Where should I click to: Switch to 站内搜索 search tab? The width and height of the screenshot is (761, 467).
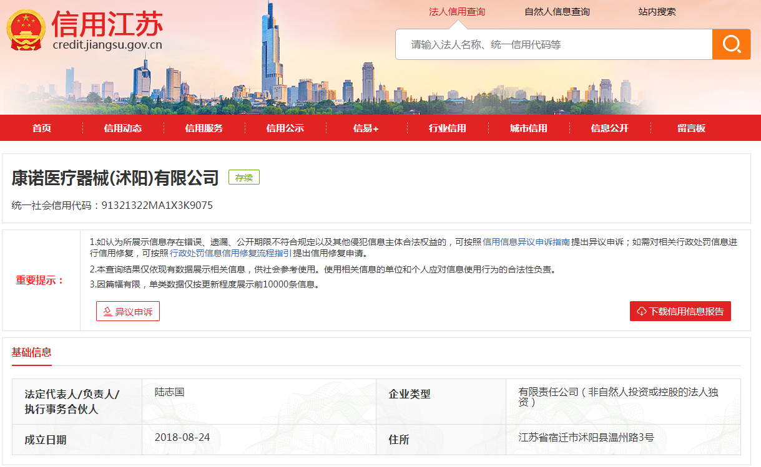click(657, 11)
